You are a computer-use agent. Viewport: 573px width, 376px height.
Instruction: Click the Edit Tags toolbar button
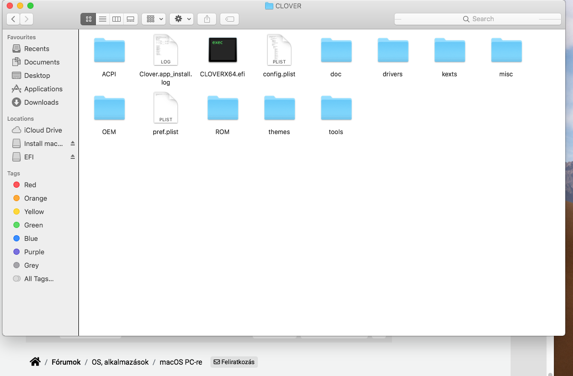point(230,19)
